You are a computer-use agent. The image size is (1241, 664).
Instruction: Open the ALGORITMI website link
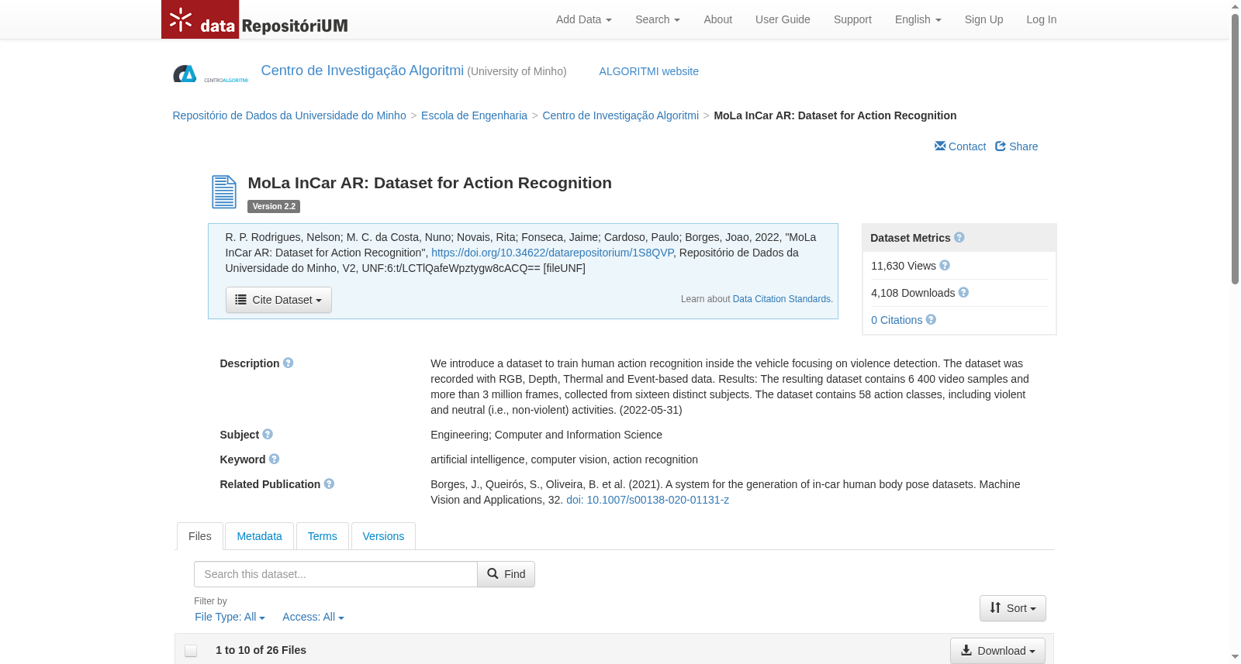648,71
